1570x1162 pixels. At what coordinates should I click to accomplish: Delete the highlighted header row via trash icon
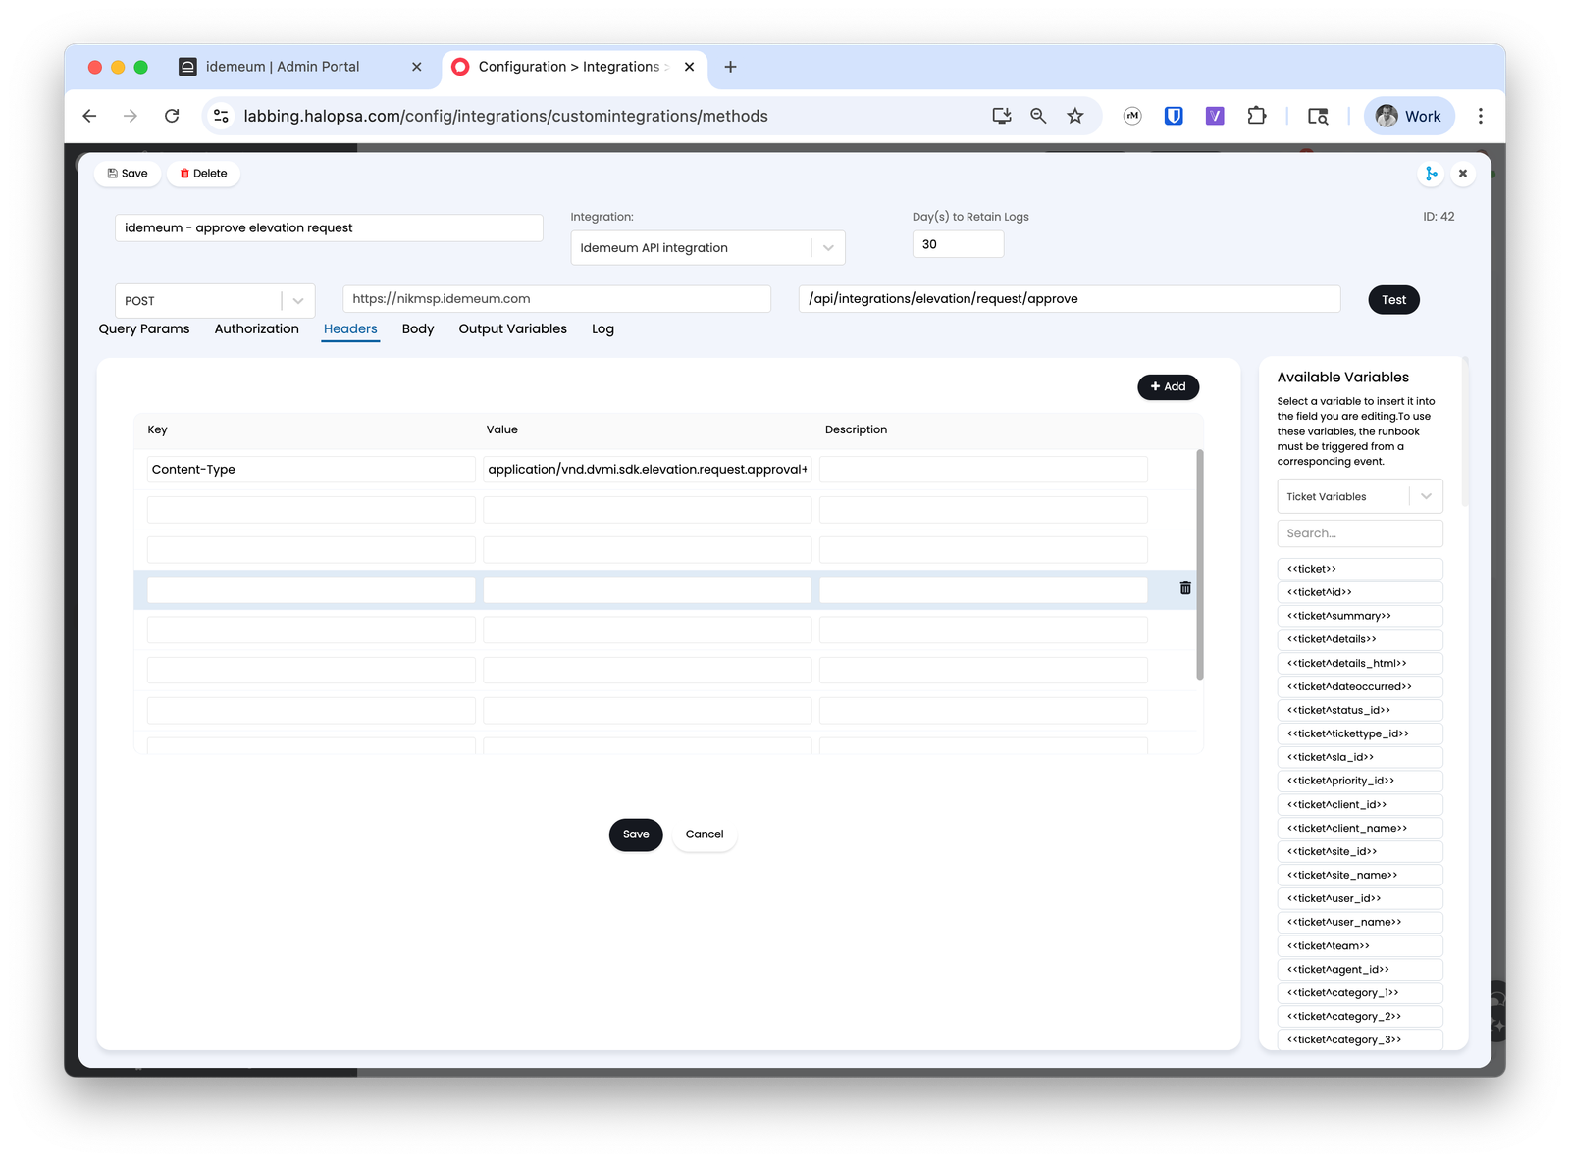[1185, 588]
